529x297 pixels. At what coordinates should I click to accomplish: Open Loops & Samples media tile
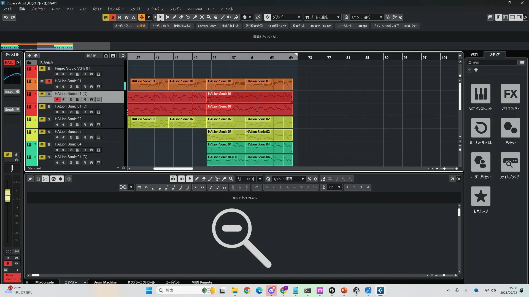tap(481, 128)
